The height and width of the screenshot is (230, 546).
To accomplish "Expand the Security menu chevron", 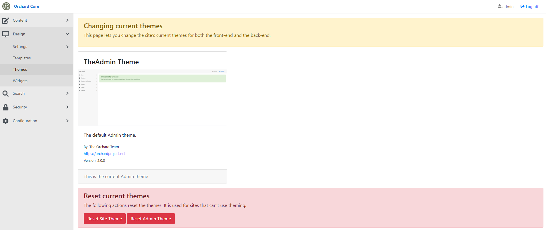I will pyautogui.click(x=67, y=107).
